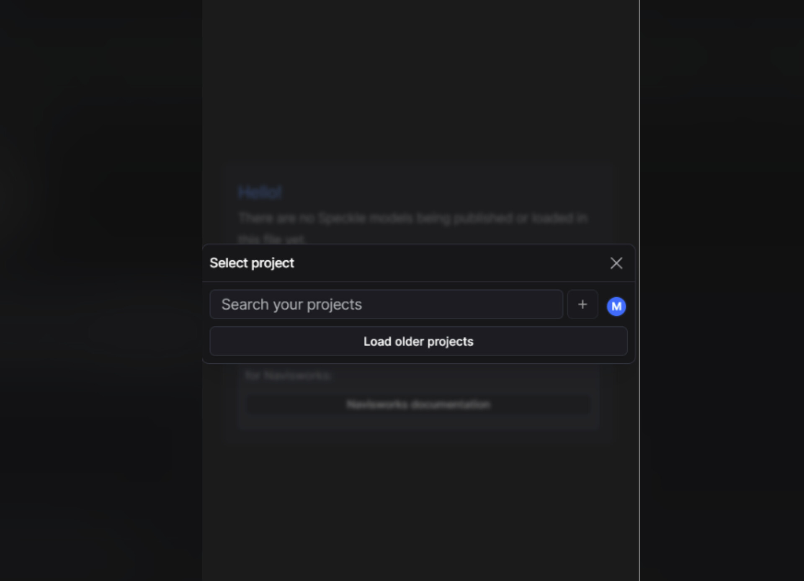Click Load older projects button
The height and width of the screenshot is (581, 804).
(x=418, y=341)
